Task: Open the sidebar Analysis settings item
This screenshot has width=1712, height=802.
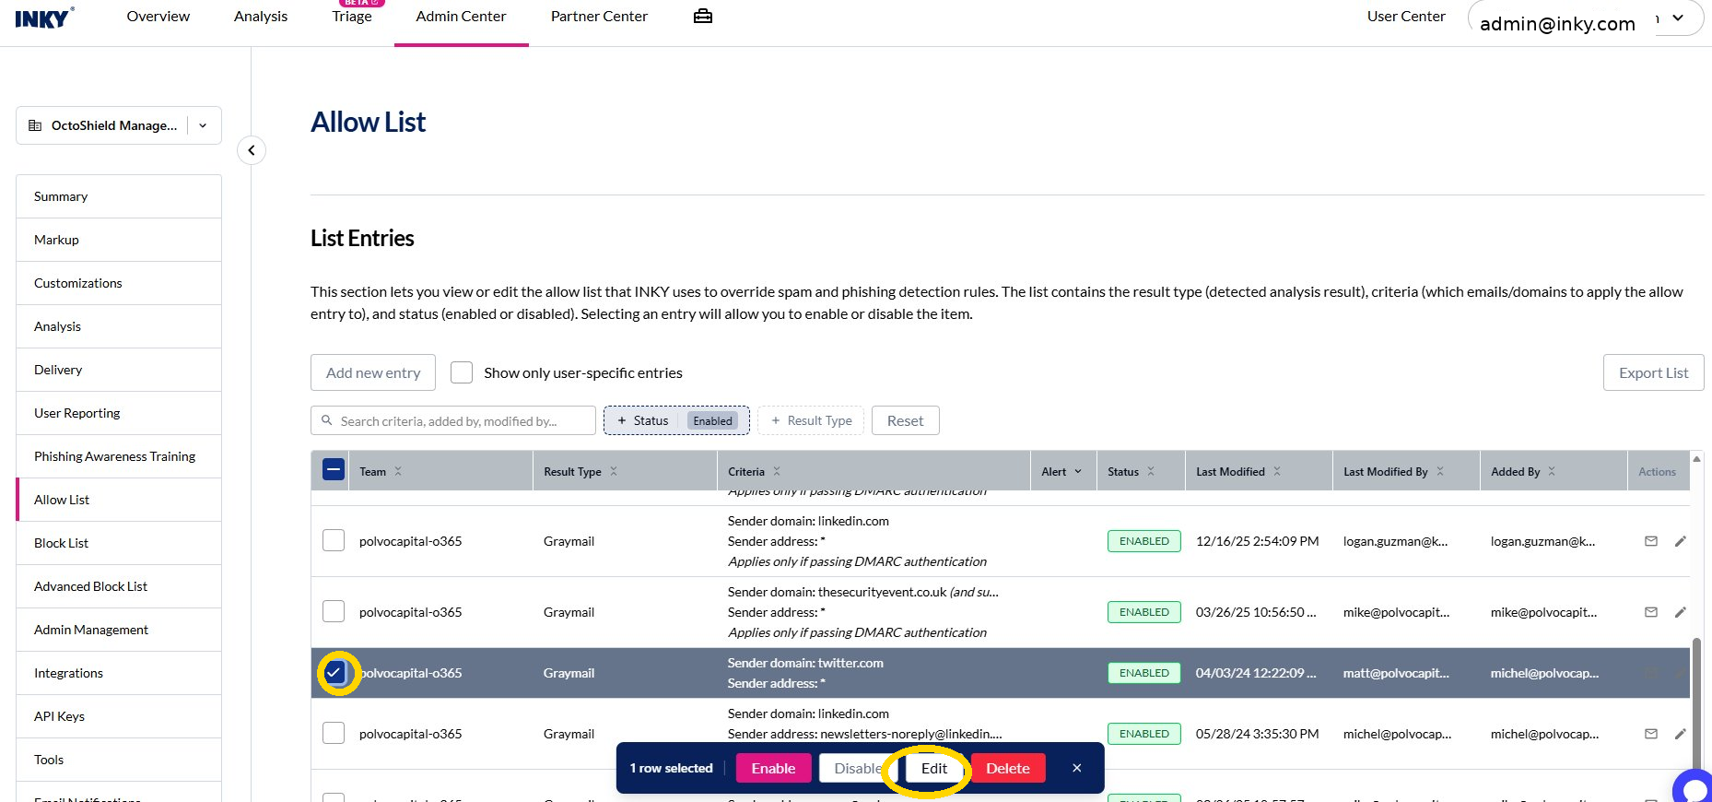Action: coord(119,326)
